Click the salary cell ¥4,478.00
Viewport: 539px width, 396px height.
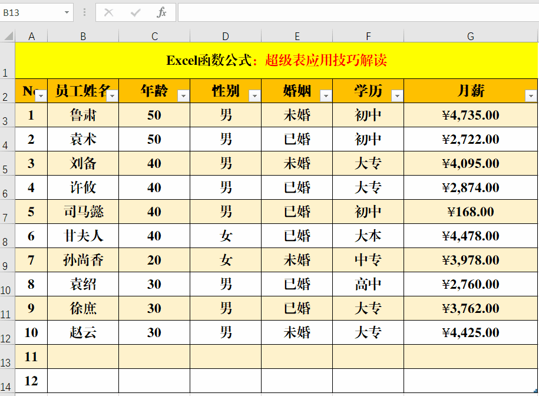coord(471,236)
